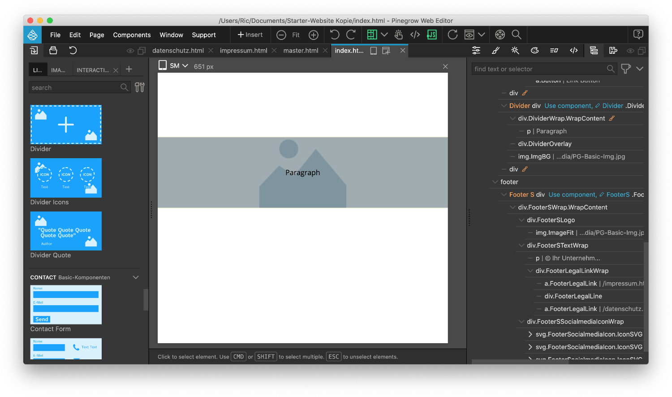Open search with the magnifier toolbar icon
This screenshot has width=672, height=397.
click(517, 35)
